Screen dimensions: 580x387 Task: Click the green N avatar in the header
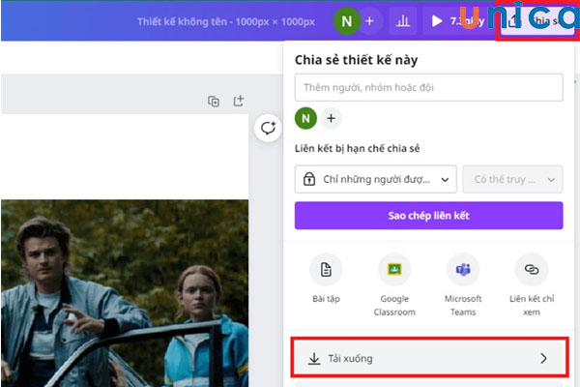[347, 21]
